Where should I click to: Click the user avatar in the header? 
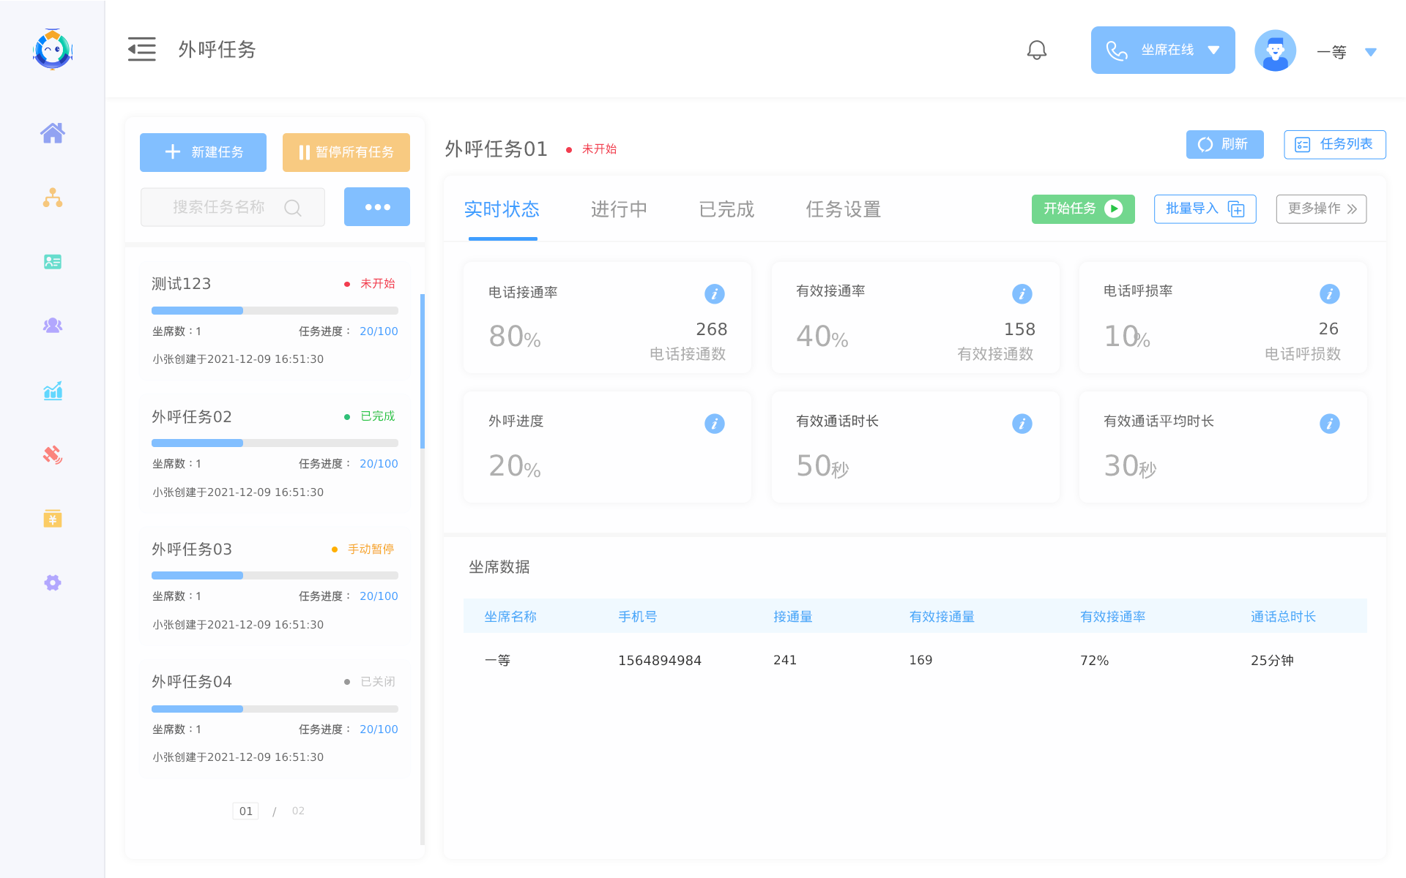click(x=1276, y=50)
